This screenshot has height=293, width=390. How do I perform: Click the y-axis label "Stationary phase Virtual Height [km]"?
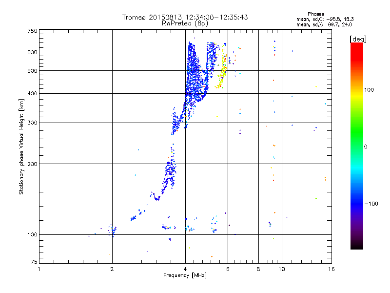tap(21, 146)
